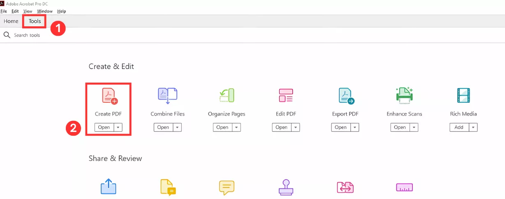Click the yellow speech bubble Comment icon
Image resolution: width=505 pixels, height=199 pixels.
click(x=227, y=187)
